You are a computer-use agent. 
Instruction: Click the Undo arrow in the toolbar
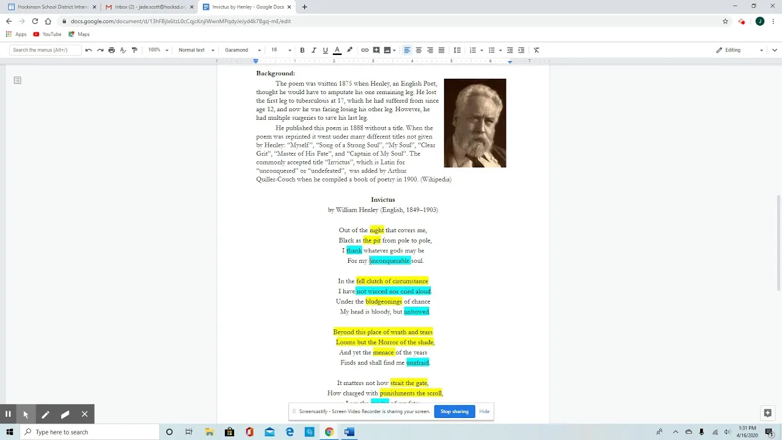[89, 50]
